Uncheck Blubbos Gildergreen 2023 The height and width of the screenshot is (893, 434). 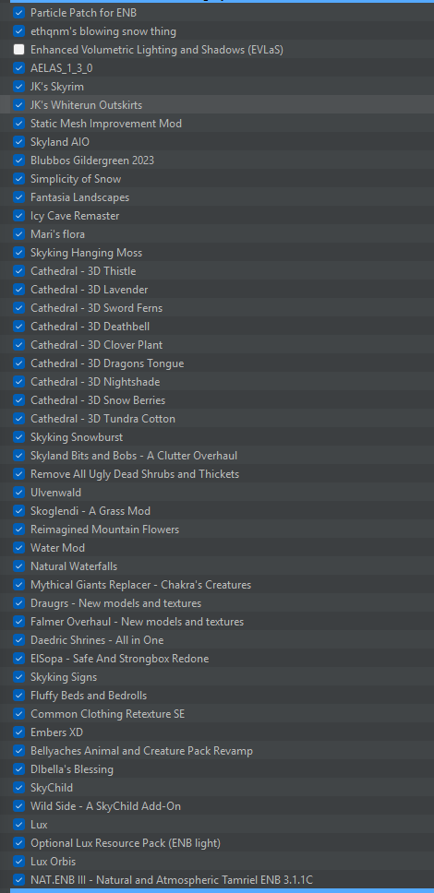[x=18, y=161]
